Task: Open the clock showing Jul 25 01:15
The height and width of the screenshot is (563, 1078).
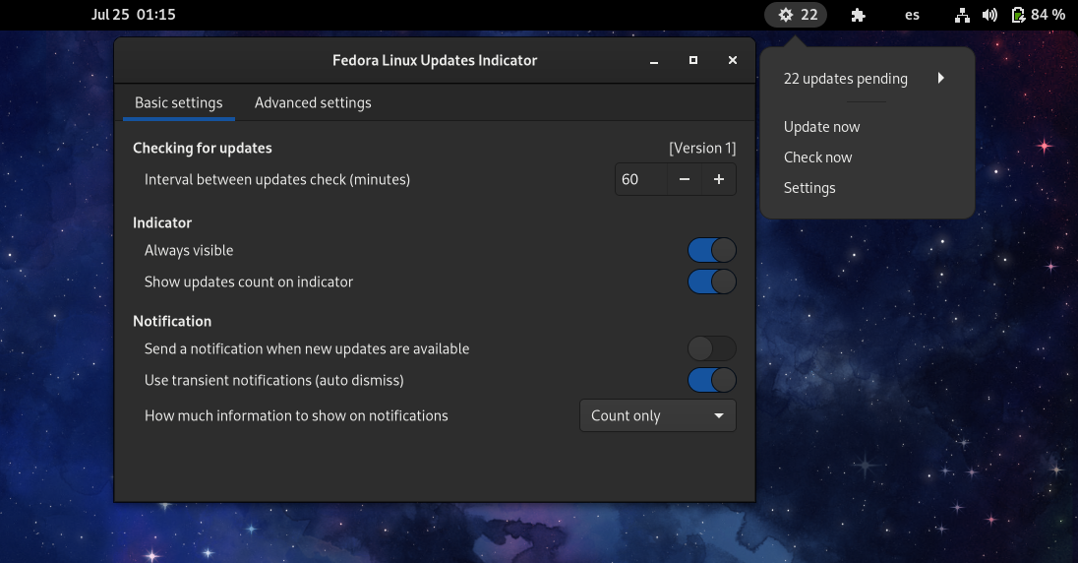Action: click(134, 15)
